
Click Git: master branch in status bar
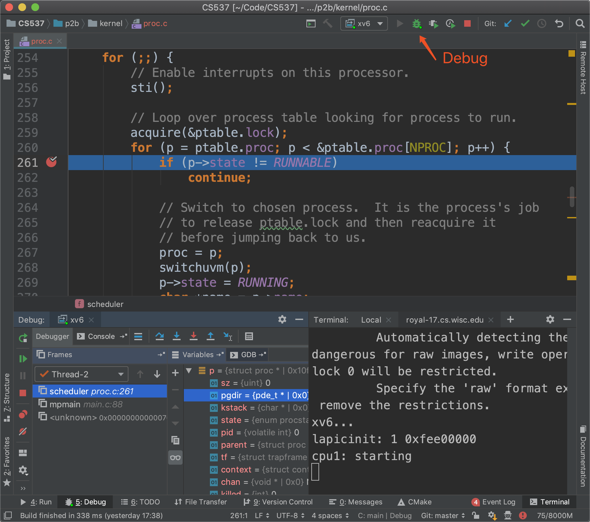(x=442, y=515)
